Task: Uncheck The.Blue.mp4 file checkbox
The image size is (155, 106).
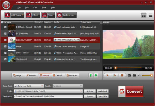Action: point(5,59)
